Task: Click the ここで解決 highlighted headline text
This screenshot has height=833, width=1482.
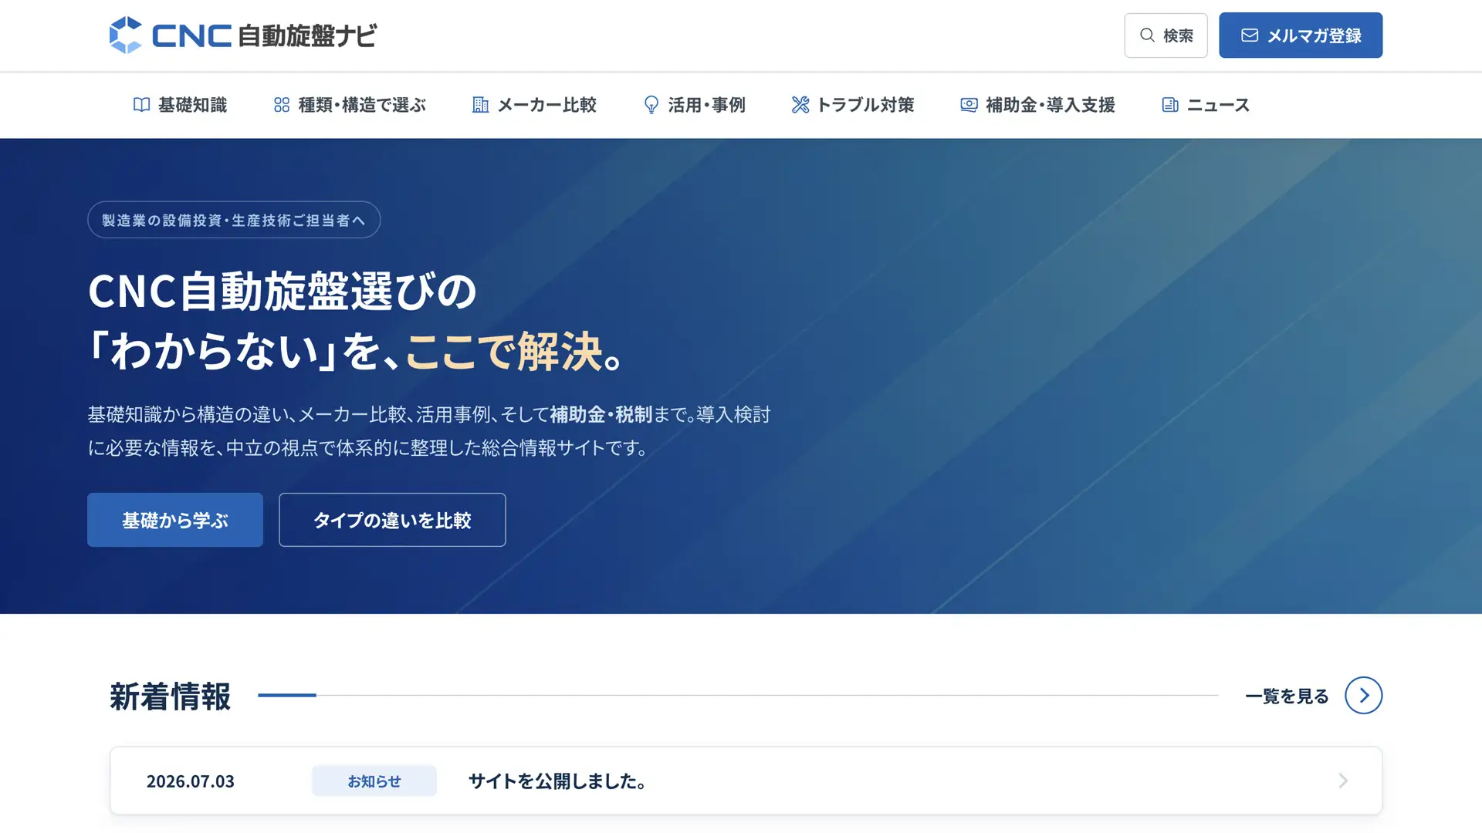Action: tap(503, 352)
